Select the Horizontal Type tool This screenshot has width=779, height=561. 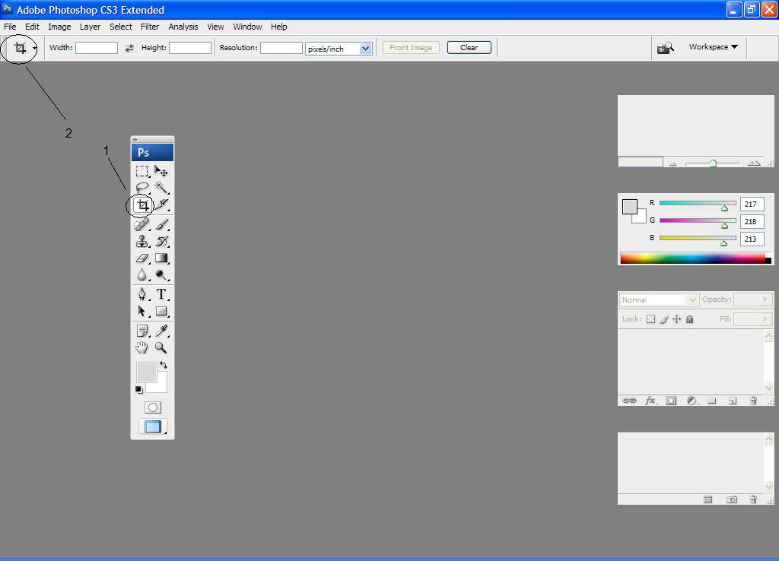coord(161,295)
